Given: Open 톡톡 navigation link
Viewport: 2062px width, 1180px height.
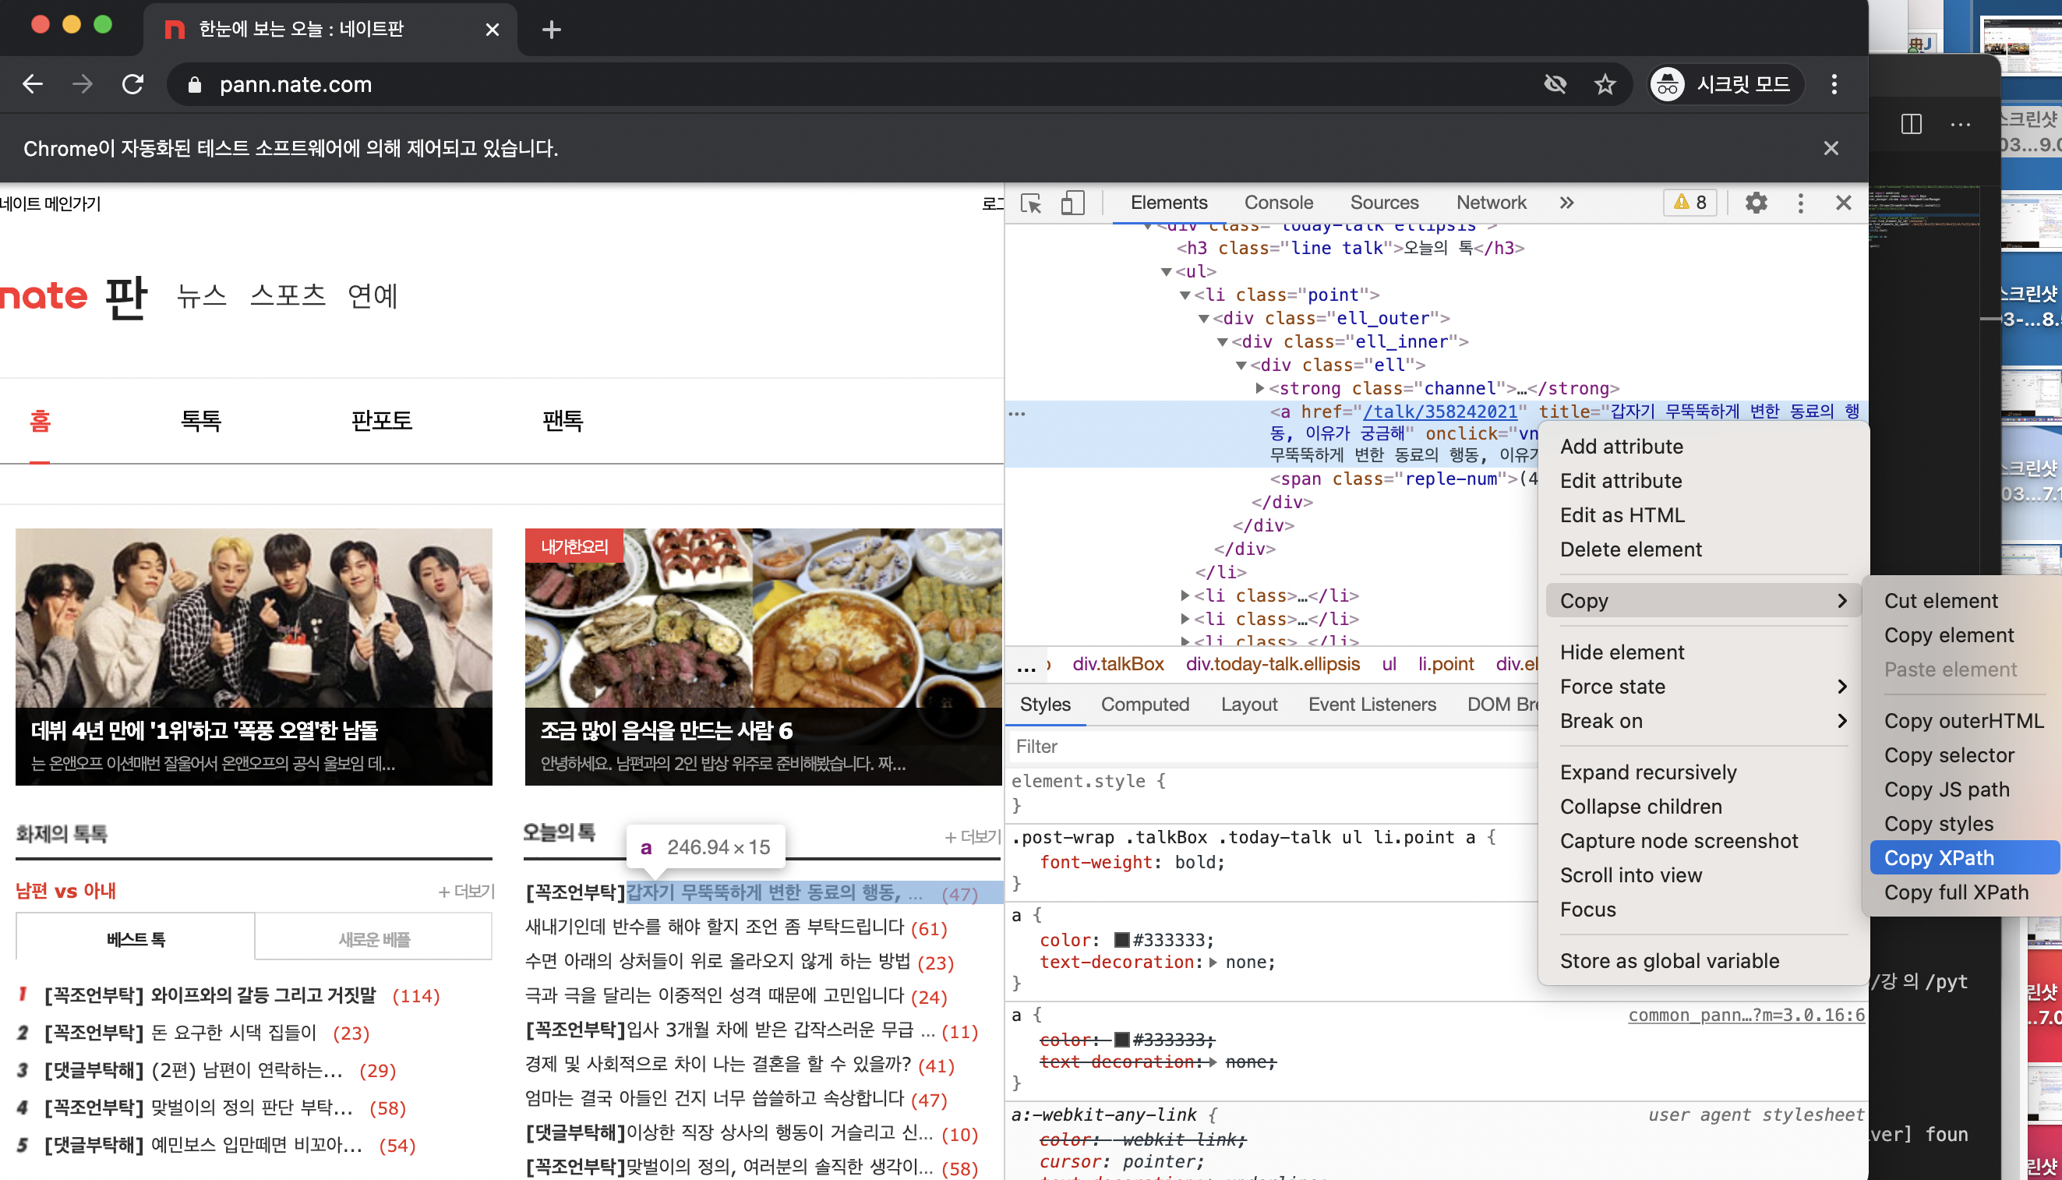Looking at the screenshot, I should coord(200,421).
